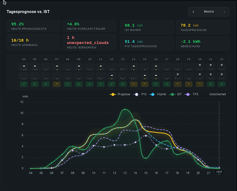The width and height of the screenshot is (237, 191).
Task: Click the Jetzt marker on the time axis
Action: 219,172
